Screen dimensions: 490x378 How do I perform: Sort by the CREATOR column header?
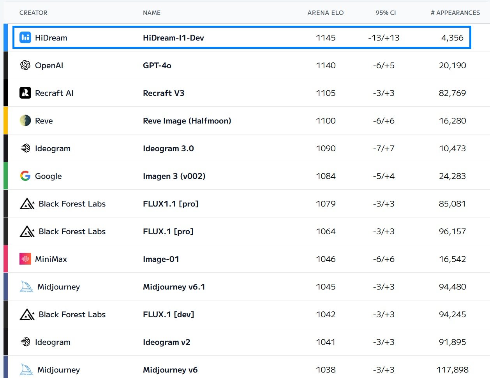click(x=33, y=12)
